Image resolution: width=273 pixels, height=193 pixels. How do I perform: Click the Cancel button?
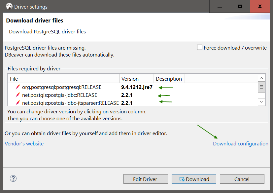242,179
